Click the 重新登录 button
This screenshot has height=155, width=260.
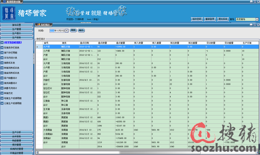210,19
